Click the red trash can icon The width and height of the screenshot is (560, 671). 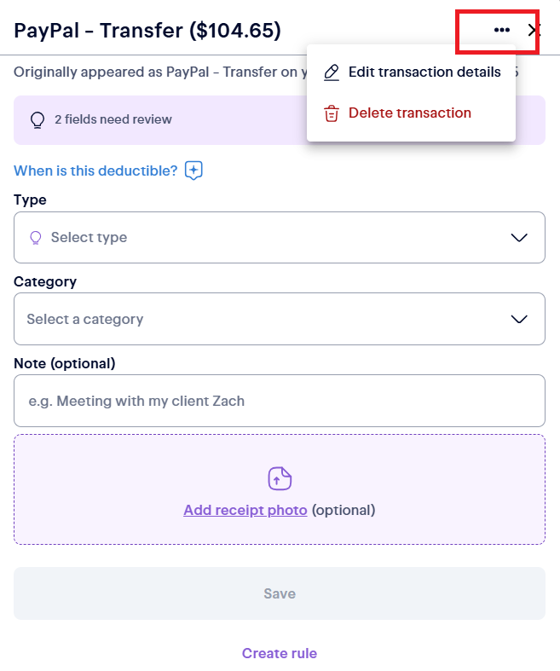[x=331, y=113]
